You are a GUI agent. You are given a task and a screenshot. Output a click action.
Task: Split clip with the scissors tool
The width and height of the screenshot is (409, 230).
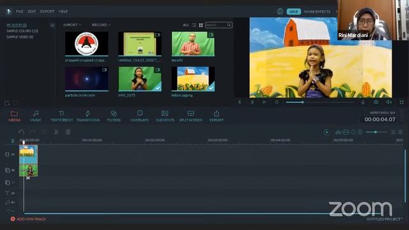click(x=56, y=132)
